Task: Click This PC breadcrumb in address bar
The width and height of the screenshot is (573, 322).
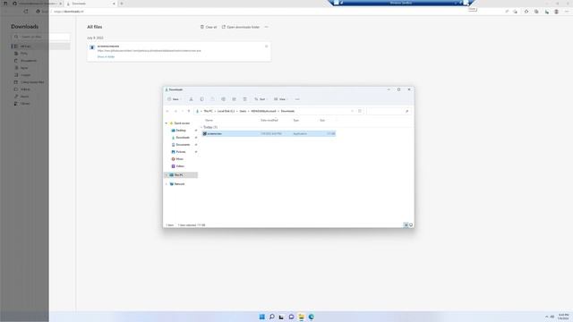Action: (x=208, y=111)
